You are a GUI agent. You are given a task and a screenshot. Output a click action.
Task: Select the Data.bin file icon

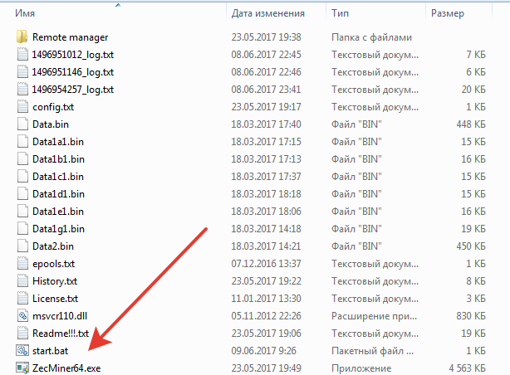click(22, 124)
